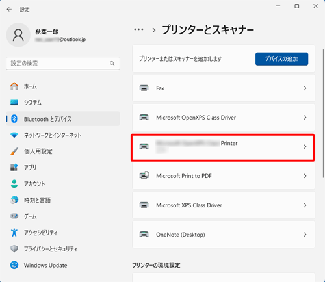Image resolution: width=325 pixels, height=282 pixels.
Task: Expand the Fax row chevron
Action: click(x=305, y=88)
